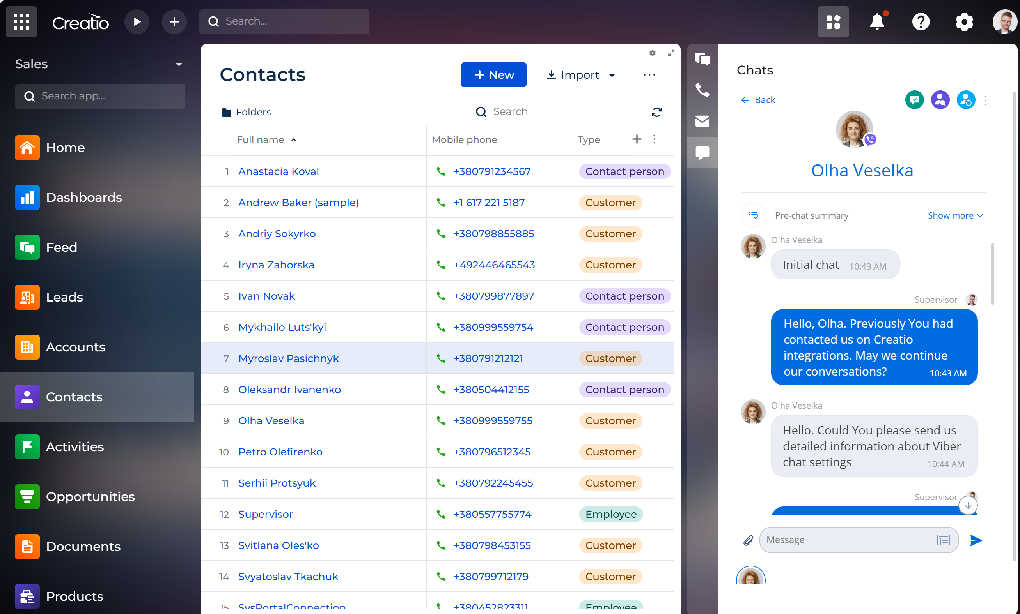This screenshot has height=614, width=1020.
Task: Click the Back link in Chats
Action: [x=757, y=100]
